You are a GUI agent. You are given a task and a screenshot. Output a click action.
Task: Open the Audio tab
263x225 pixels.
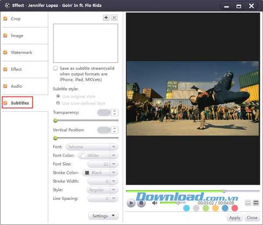coord(17,86)
